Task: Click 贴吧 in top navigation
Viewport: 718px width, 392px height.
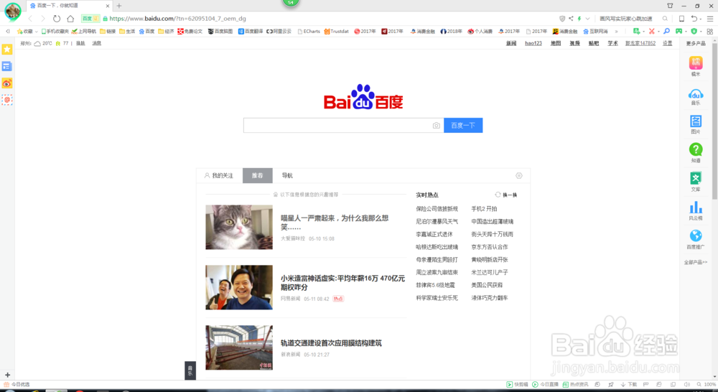Action: click(594, 43)
